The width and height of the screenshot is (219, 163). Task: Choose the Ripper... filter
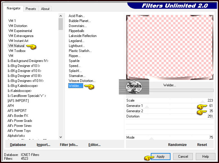75,56
